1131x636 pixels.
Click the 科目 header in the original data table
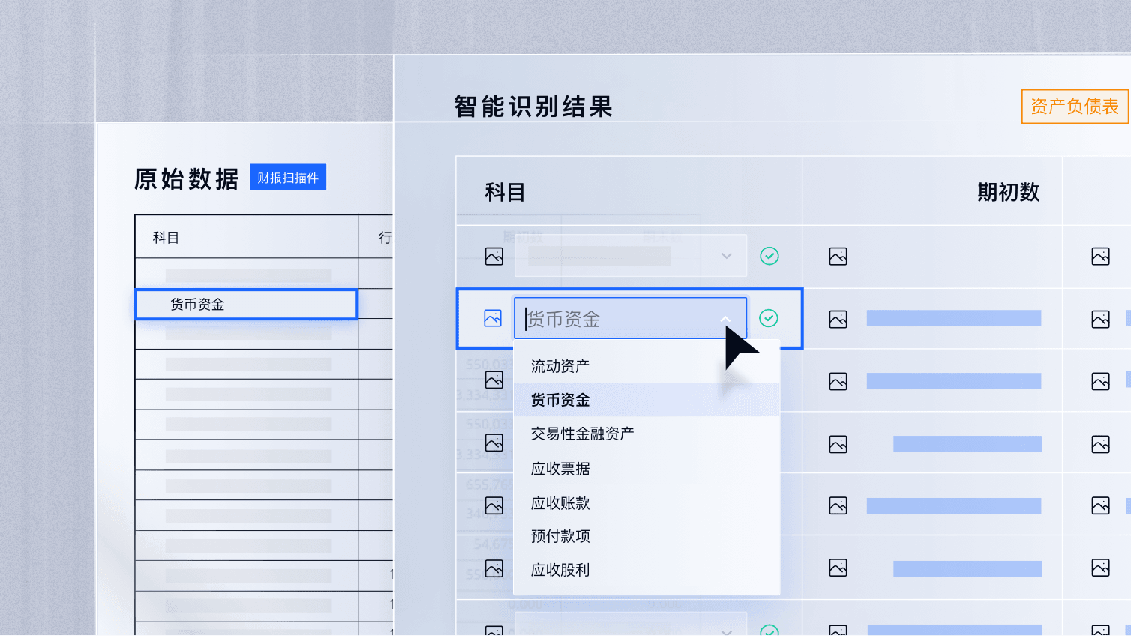click(166, 238)
